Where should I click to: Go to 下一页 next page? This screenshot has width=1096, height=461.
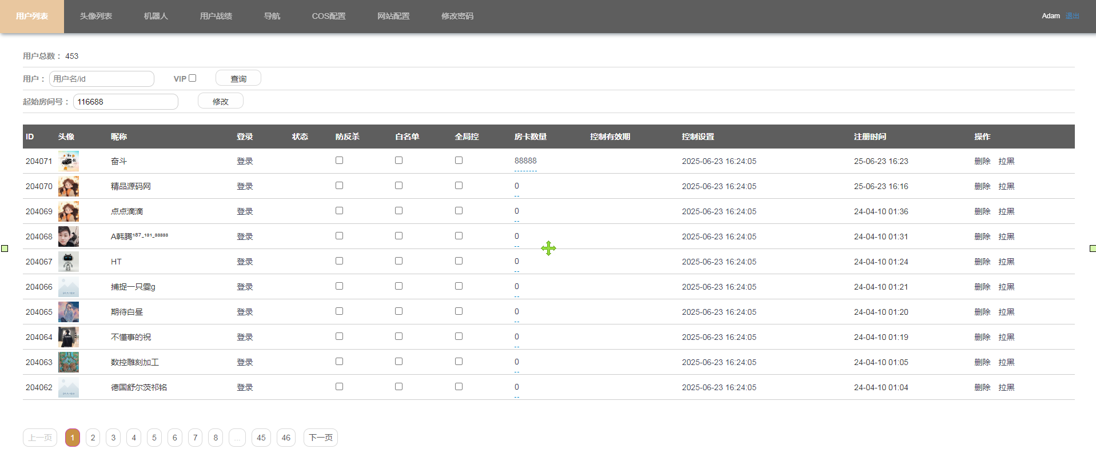pyautogui.click(x=320, y=438)
